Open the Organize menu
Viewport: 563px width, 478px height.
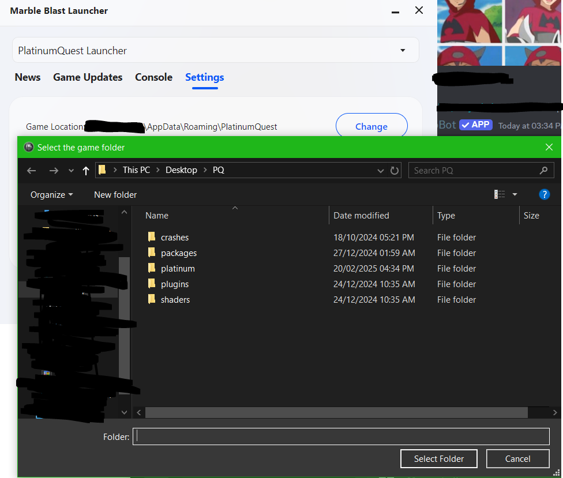coord(51,195)
